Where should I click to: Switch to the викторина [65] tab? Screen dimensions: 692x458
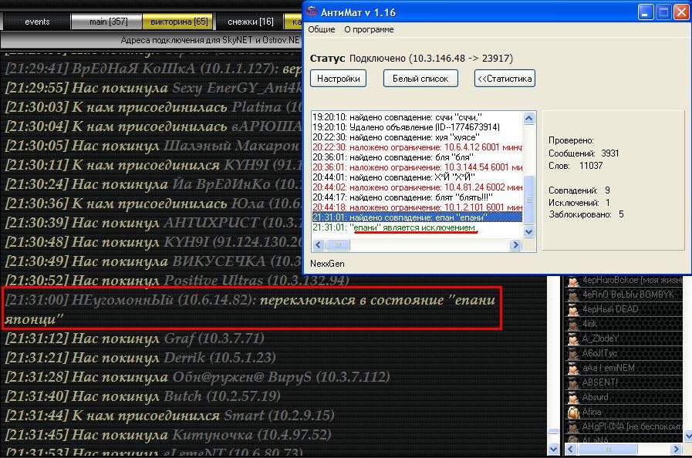179,22
